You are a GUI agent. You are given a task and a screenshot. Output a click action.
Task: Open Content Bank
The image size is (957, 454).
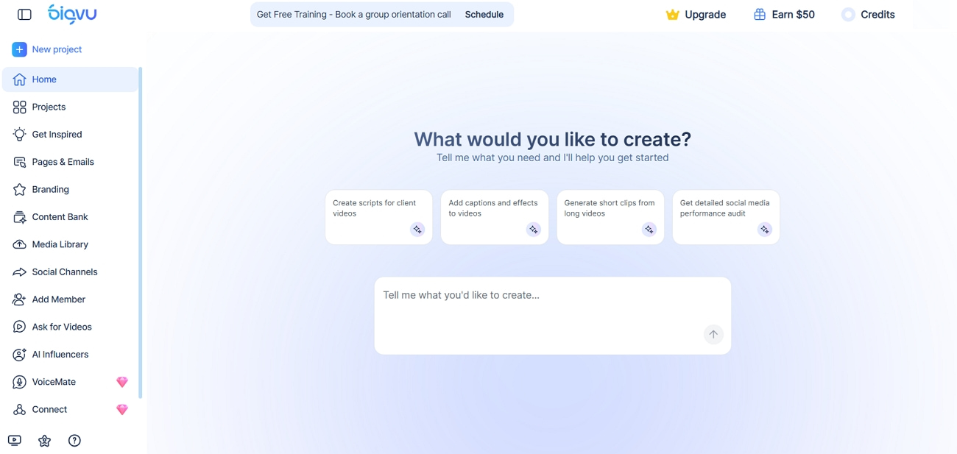point(70,217)
